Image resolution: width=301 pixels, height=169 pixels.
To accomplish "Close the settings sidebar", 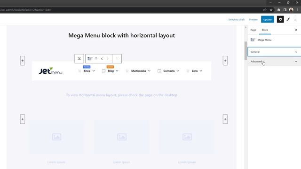I will [x=296, y=30].
